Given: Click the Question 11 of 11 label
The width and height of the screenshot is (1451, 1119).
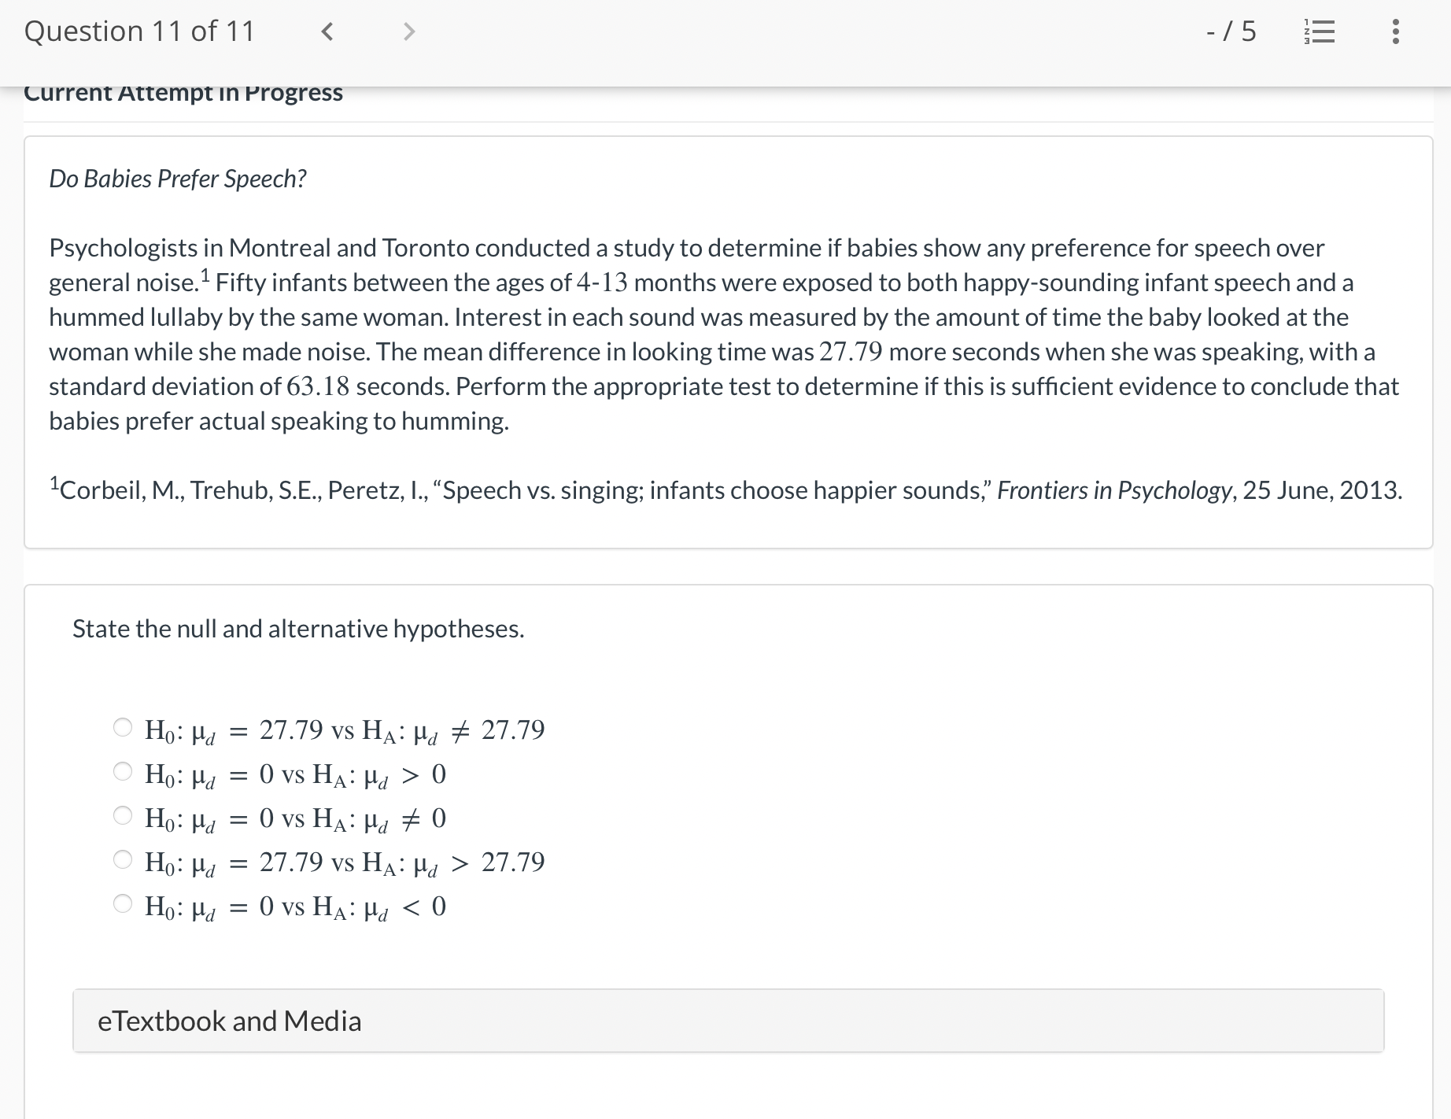Looking at the screenshot, I should coord(139,31).
